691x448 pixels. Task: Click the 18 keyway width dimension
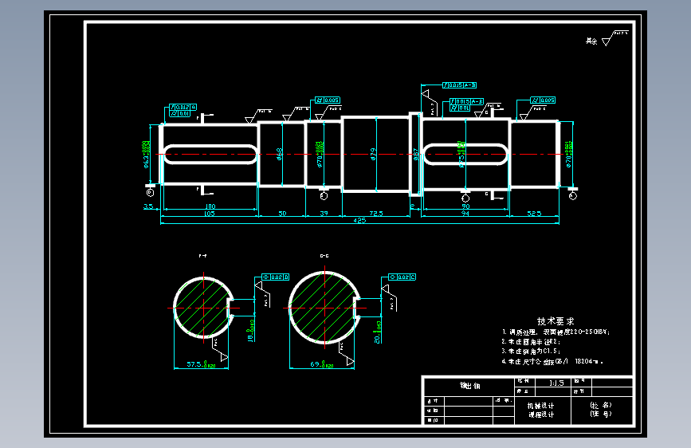pos(251,331)
